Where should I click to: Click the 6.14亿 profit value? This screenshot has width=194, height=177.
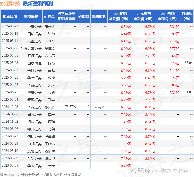[x=126, y=34]
